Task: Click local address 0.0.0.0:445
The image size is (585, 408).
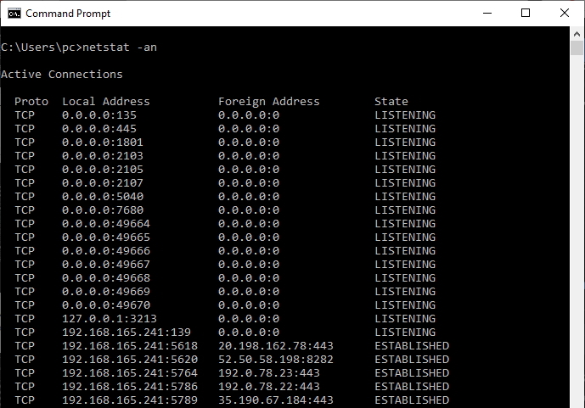Action: point(99,129)
